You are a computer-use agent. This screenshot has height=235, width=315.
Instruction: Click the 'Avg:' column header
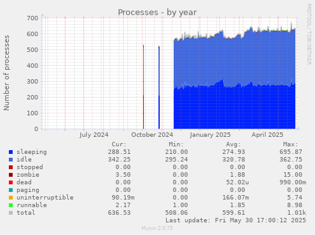coord(233,144)
